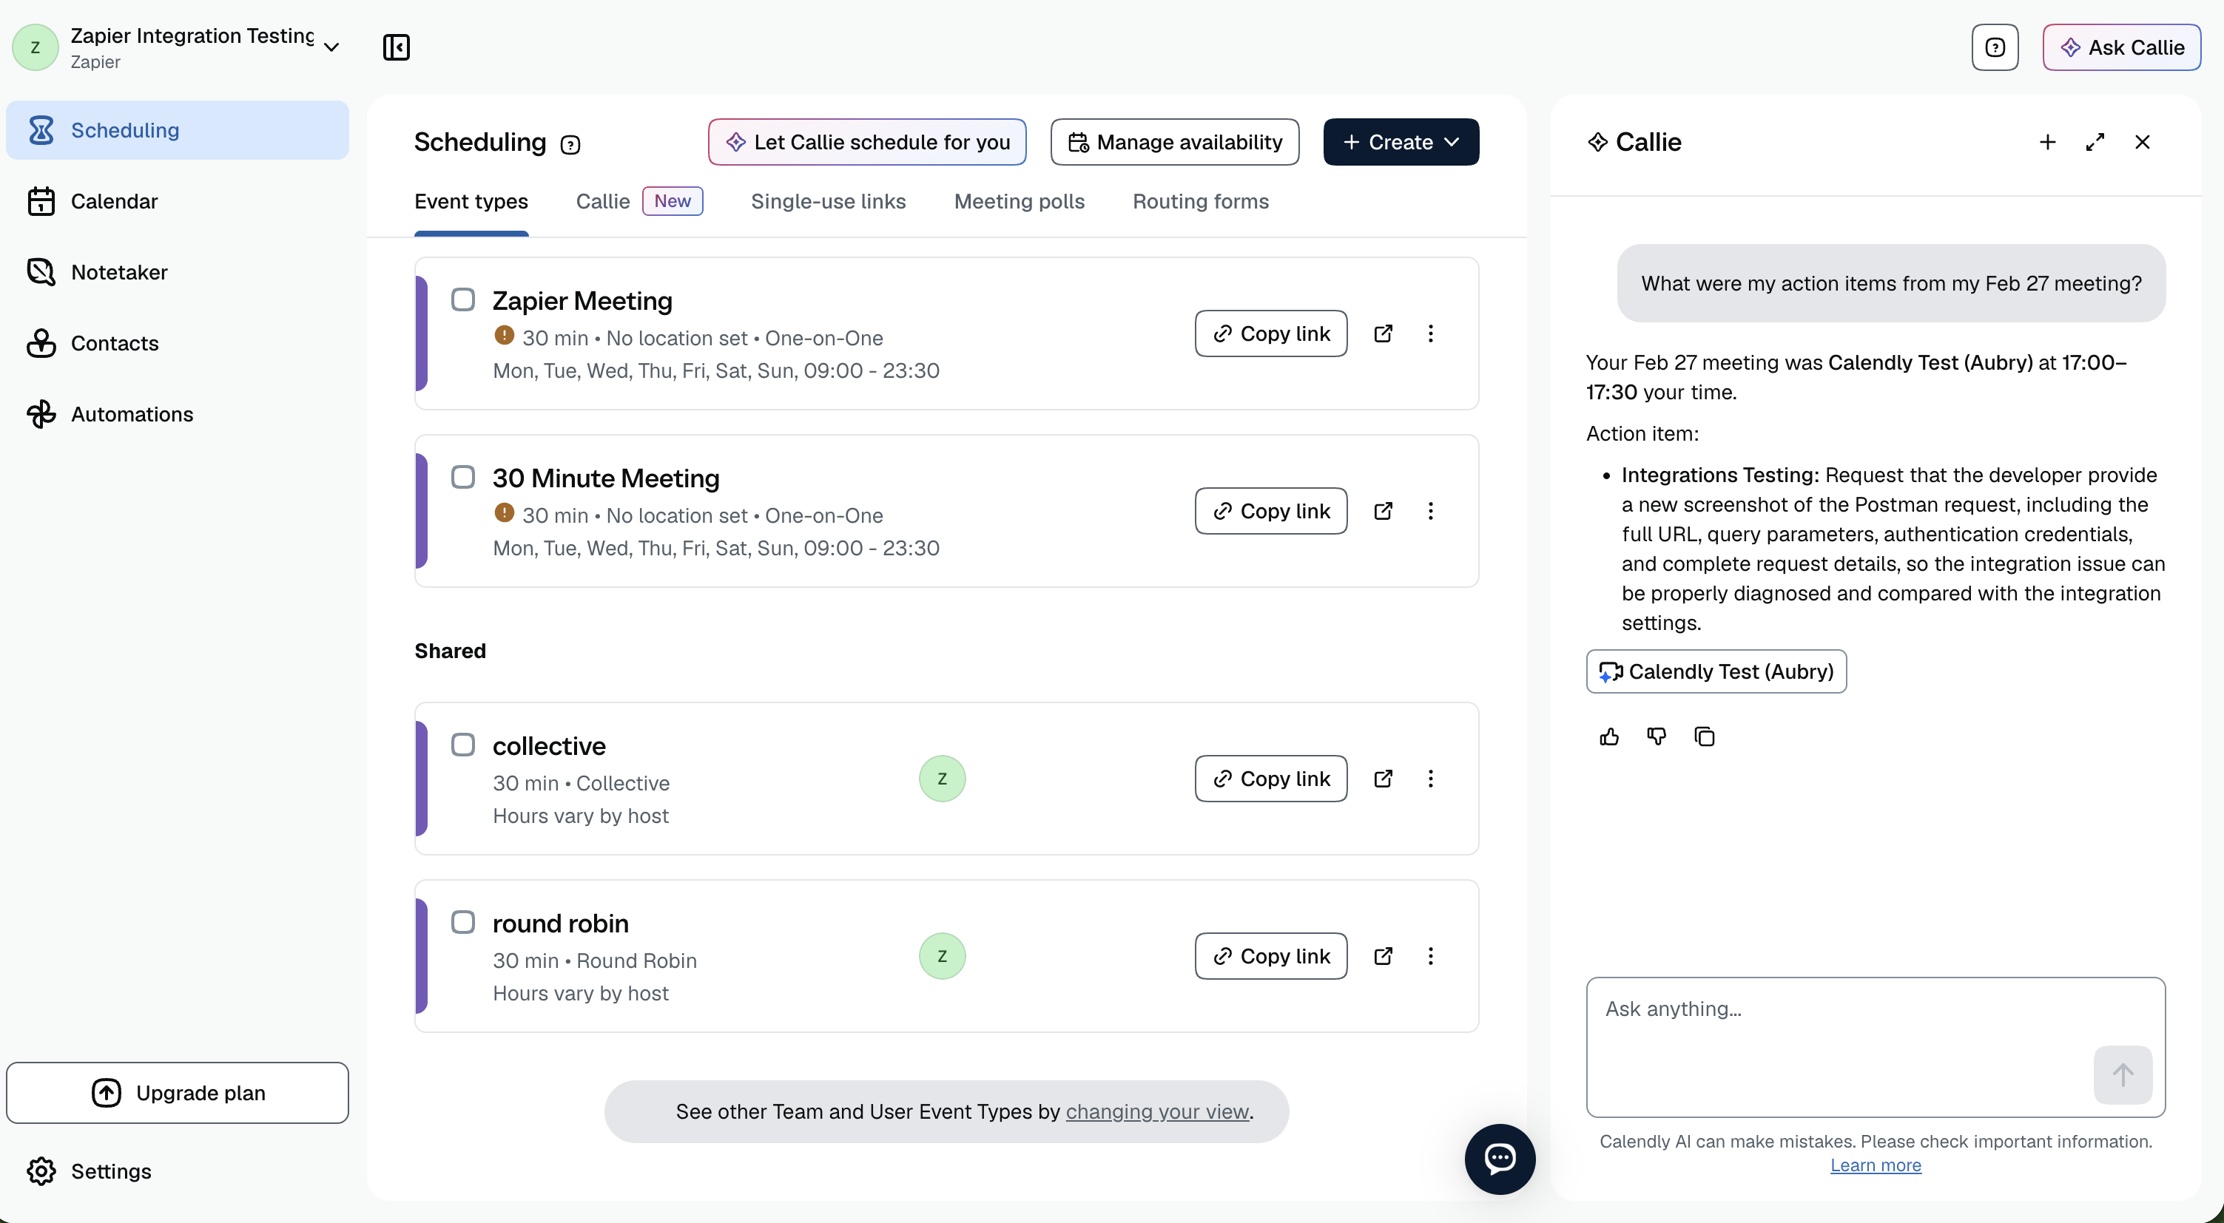Click the 30 Minute Meeting warning icon

click(504, 512)
